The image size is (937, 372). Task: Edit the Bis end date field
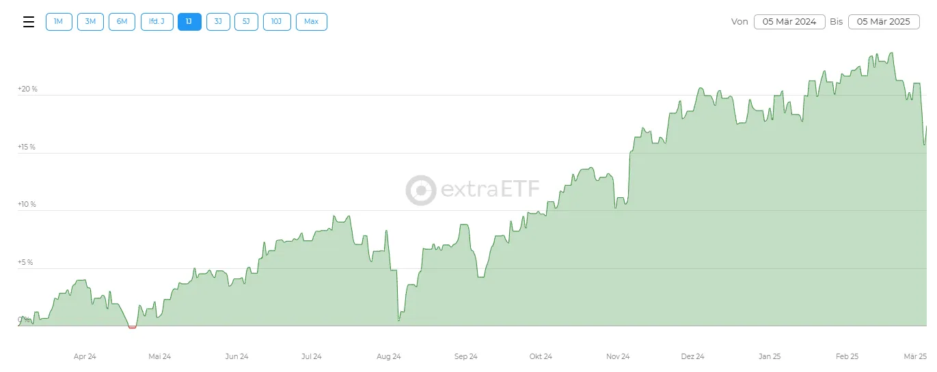tap(884, 22)
